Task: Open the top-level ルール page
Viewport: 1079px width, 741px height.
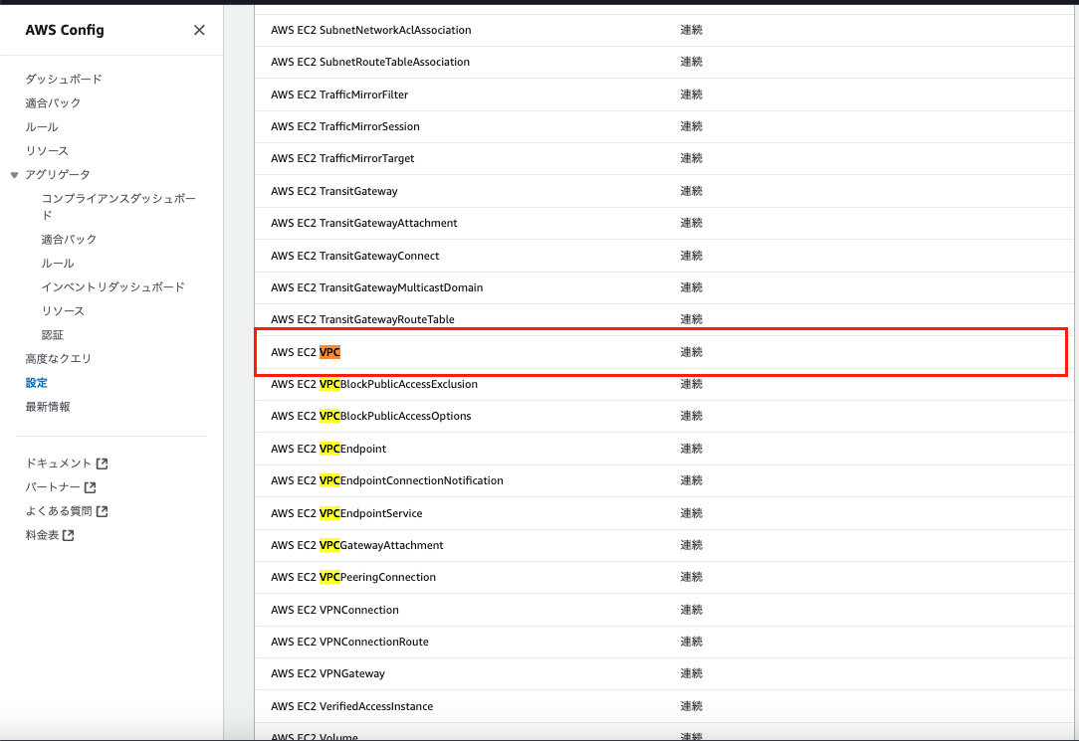Action: (x=42, y=126)
